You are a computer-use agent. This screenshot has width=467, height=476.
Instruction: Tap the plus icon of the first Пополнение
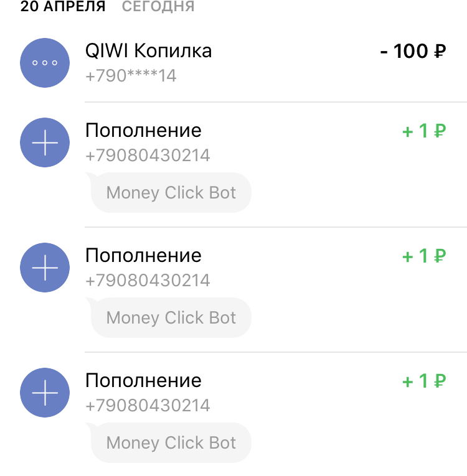pyautogui.click(x=45, y=142)
